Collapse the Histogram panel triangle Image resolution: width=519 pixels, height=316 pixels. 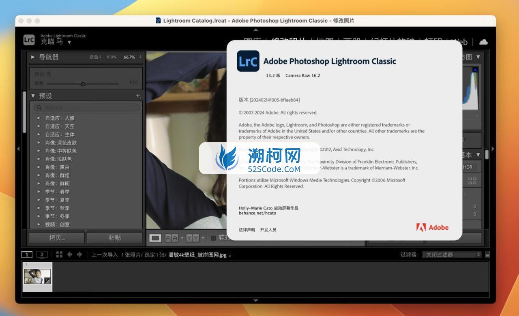point(478,57)
